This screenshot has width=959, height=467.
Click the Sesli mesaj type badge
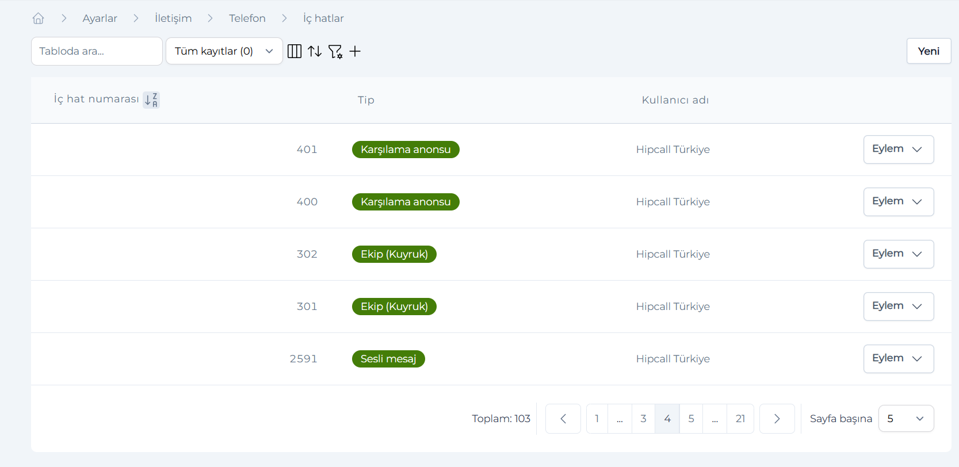point(388,359)
